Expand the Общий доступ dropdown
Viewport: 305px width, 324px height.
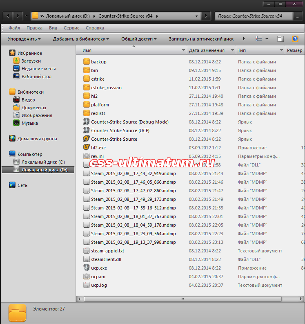pos(139,39)
